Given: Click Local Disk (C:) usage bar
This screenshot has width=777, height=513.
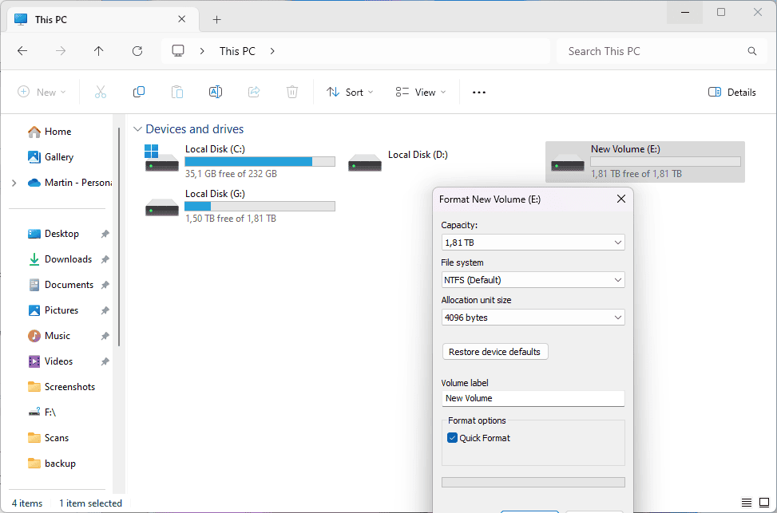Looking at the screenshot, I should click(x=260, y=161).
